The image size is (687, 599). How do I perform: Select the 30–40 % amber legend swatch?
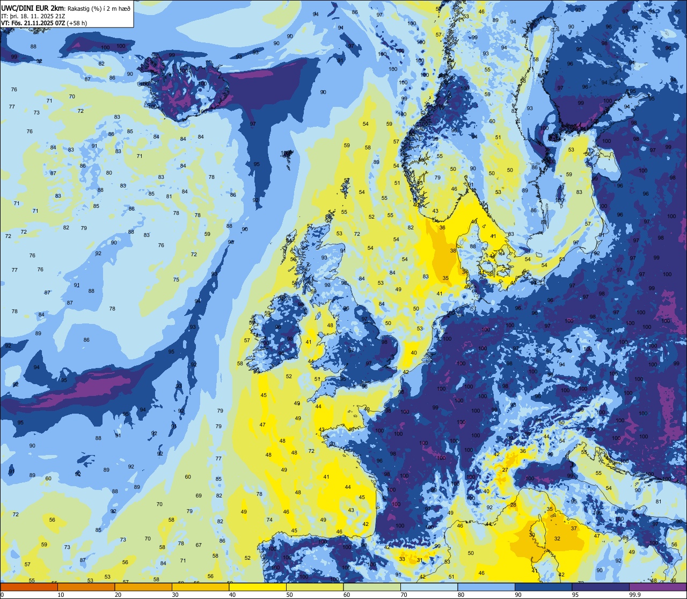[x=200, y=587]
